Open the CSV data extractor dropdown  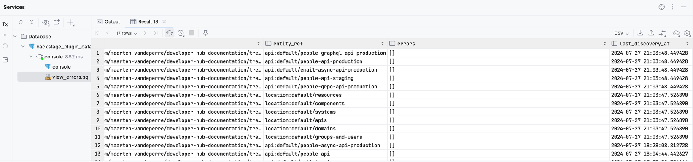point(622,33)
